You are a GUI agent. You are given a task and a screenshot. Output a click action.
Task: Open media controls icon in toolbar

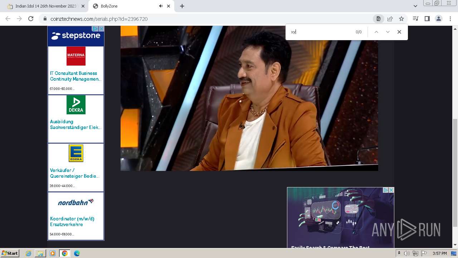click(x=415, y=19)
